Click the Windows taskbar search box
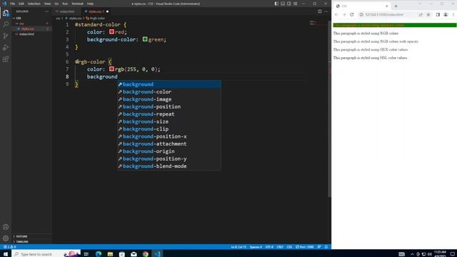 (x=45, y=254)
